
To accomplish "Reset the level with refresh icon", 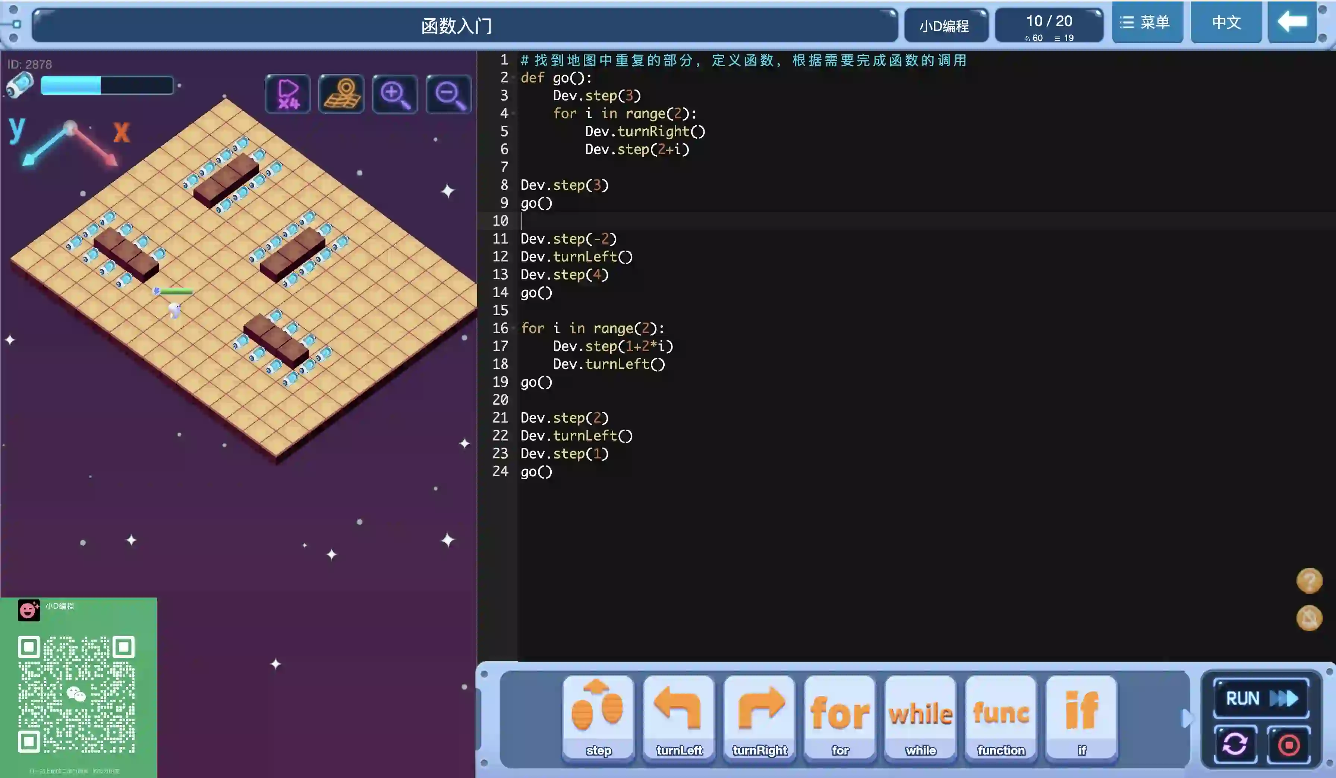I will 1235,744.
